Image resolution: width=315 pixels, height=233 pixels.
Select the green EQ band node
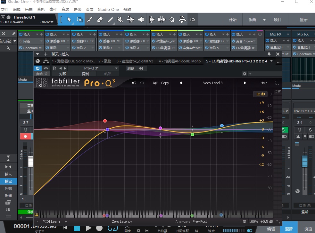coord(192,134)
